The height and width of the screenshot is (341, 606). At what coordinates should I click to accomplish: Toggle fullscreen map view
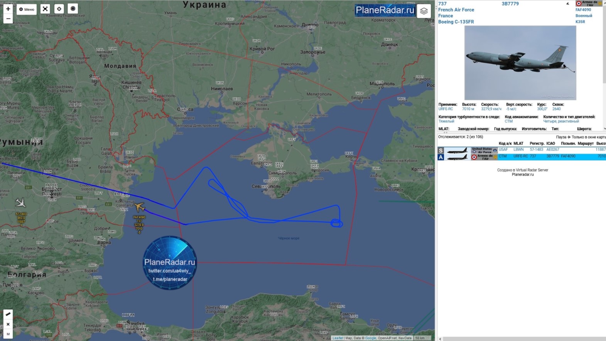pyautogui.click(x=45, y=9)
